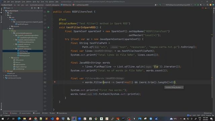Run the testFilterInSparkRDD method gutter icon
Viewport: 215px width, 121px height.
click(x=48, y=28)
